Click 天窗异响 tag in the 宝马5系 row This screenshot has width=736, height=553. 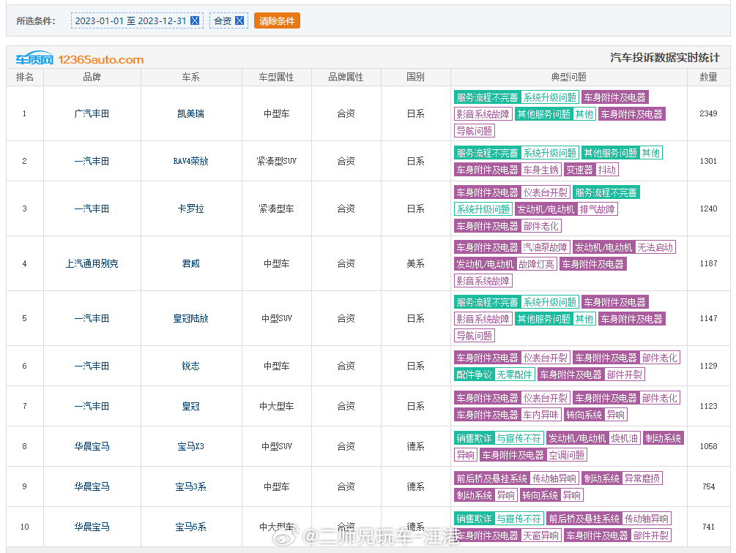coord(540,535)
